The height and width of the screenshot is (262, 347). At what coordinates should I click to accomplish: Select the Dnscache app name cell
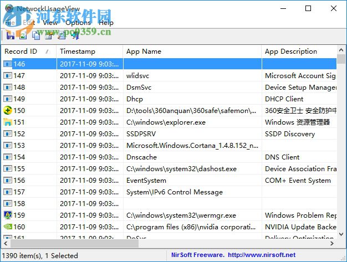(x=192, y=157)
